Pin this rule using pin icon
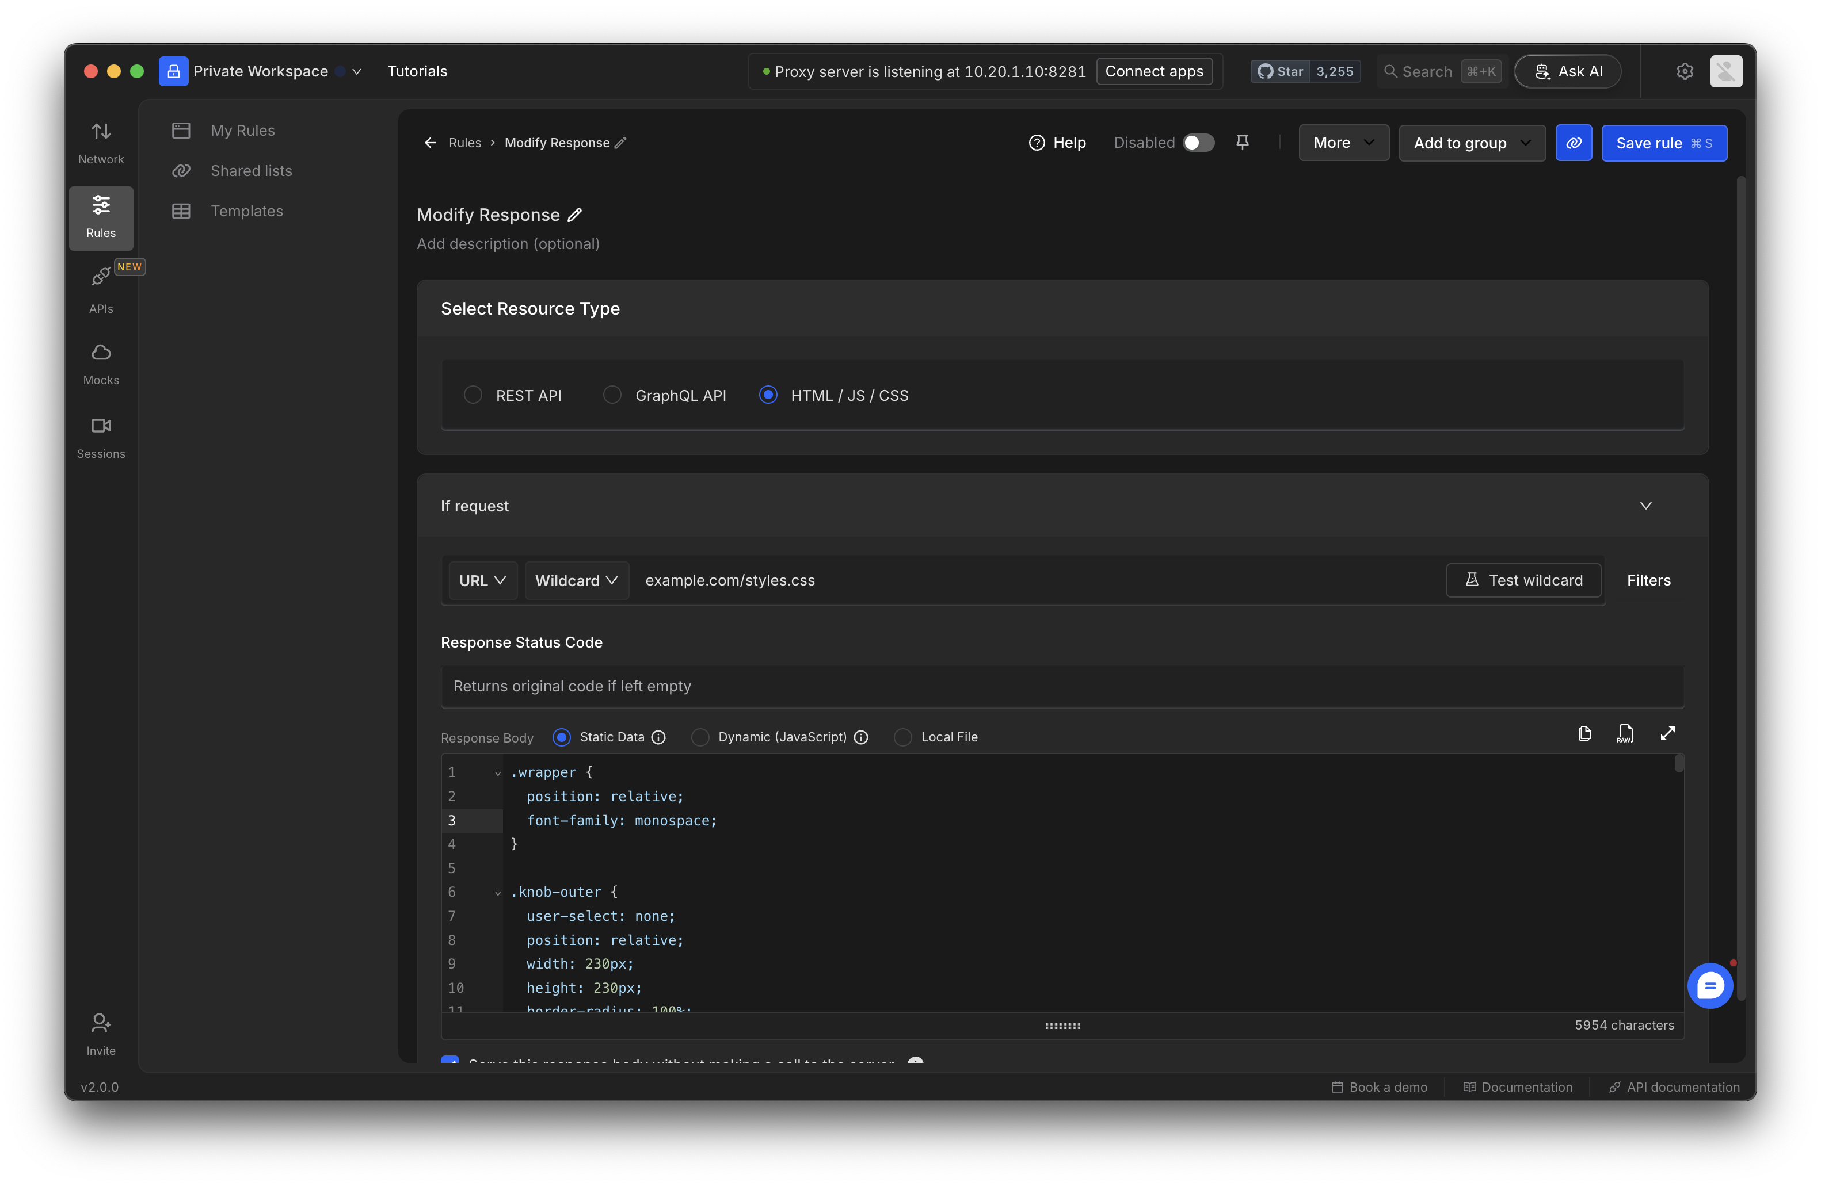Screen dimensions: 1821x1186 point(1242,142)
